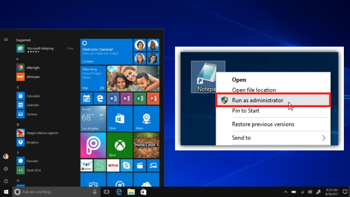Click the letter D group header
350x197 pixels.
pyautogui.click(x=18, y=124)
